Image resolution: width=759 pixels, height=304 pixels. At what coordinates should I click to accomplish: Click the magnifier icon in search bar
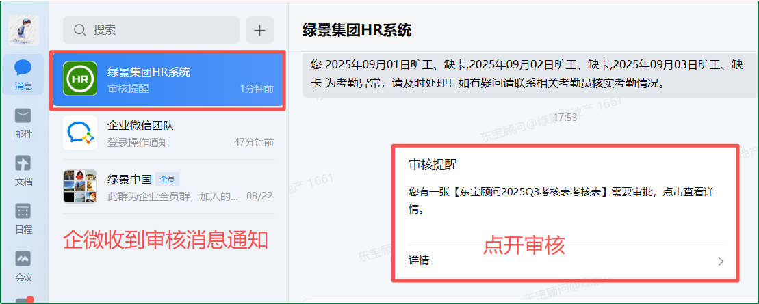(x=80, y=30)
